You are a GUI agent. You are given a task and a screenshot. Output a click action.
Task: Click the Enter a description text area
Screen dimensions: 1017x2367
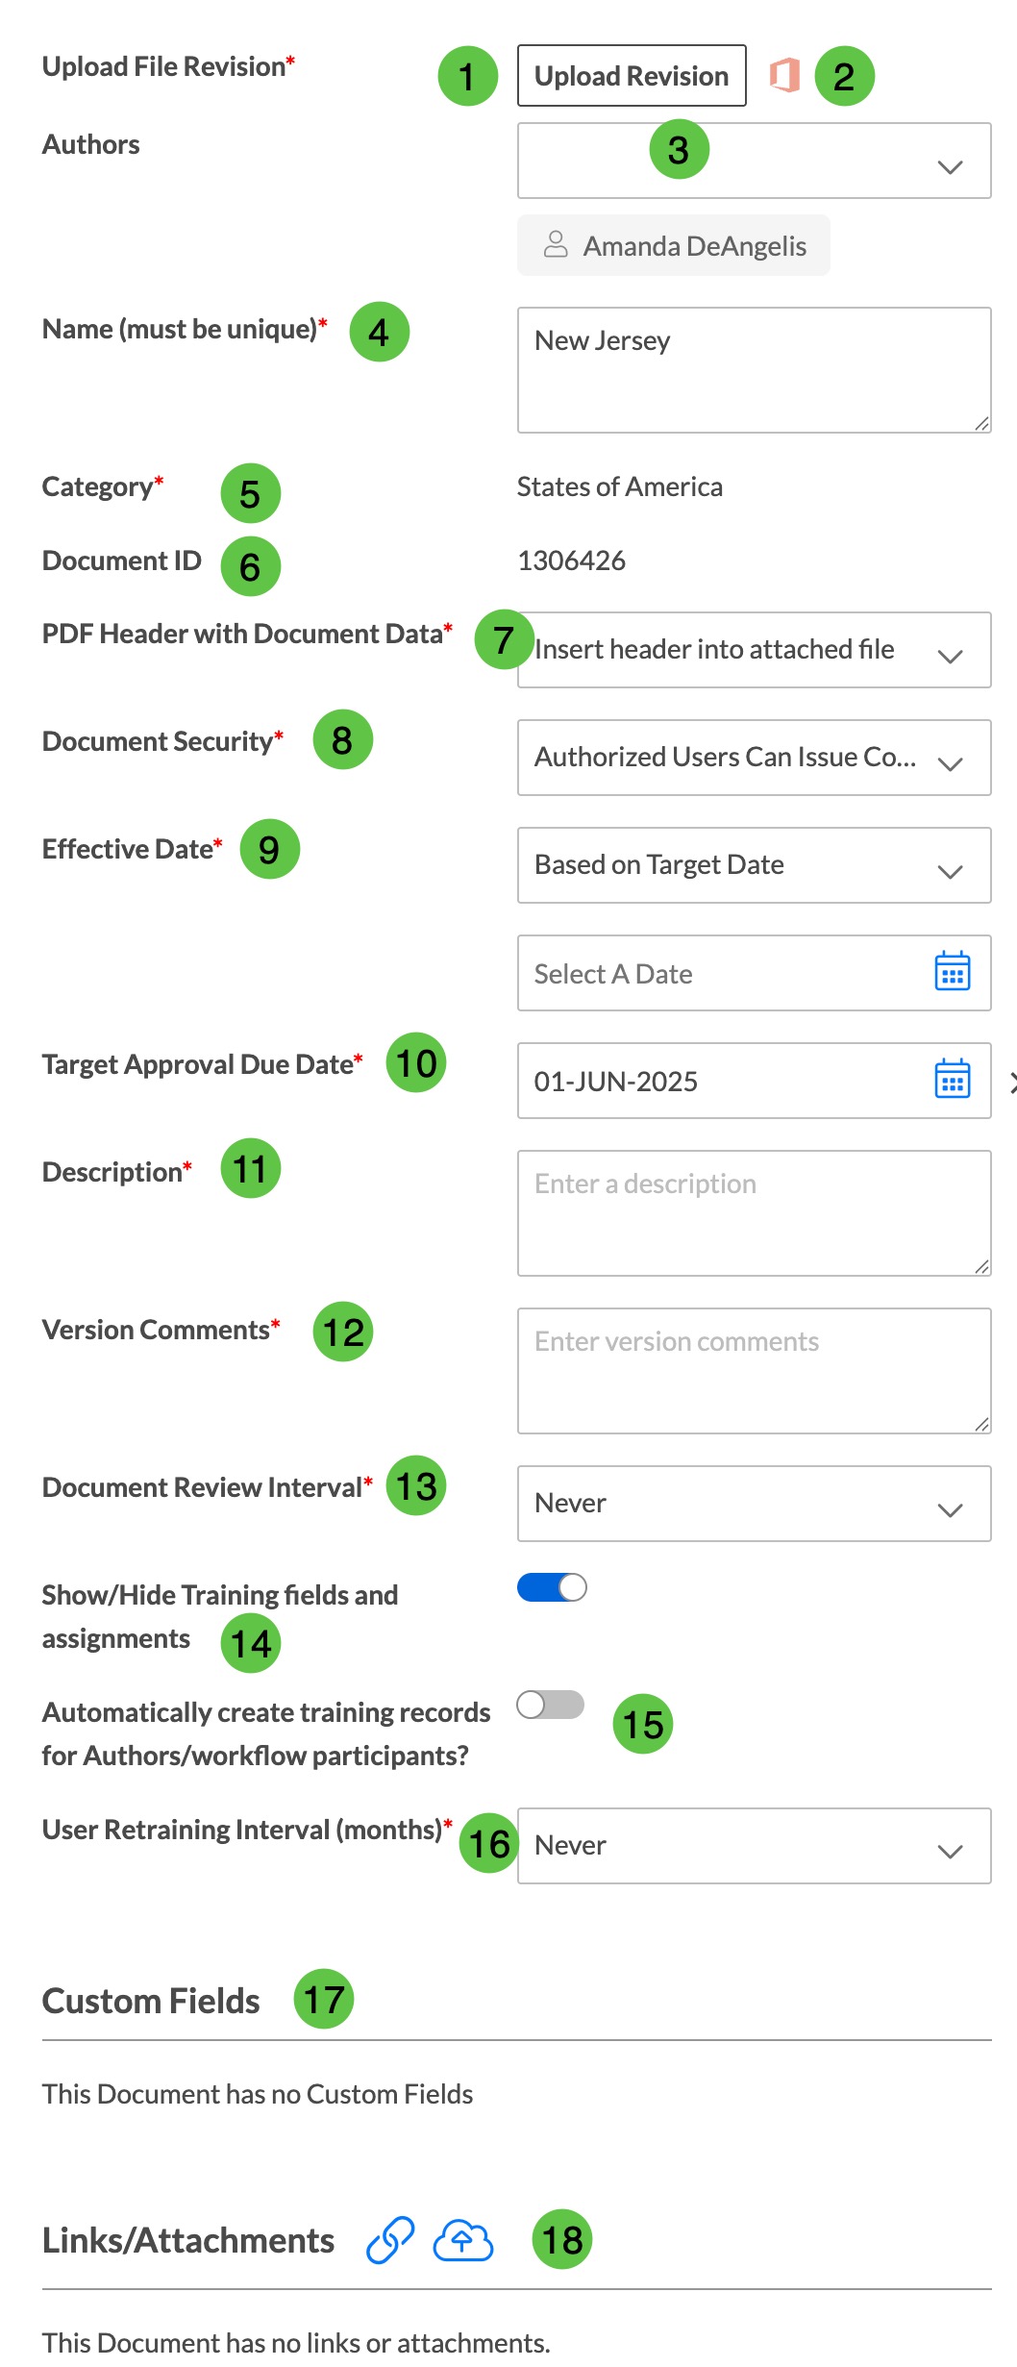click(x=755, y=1213)
